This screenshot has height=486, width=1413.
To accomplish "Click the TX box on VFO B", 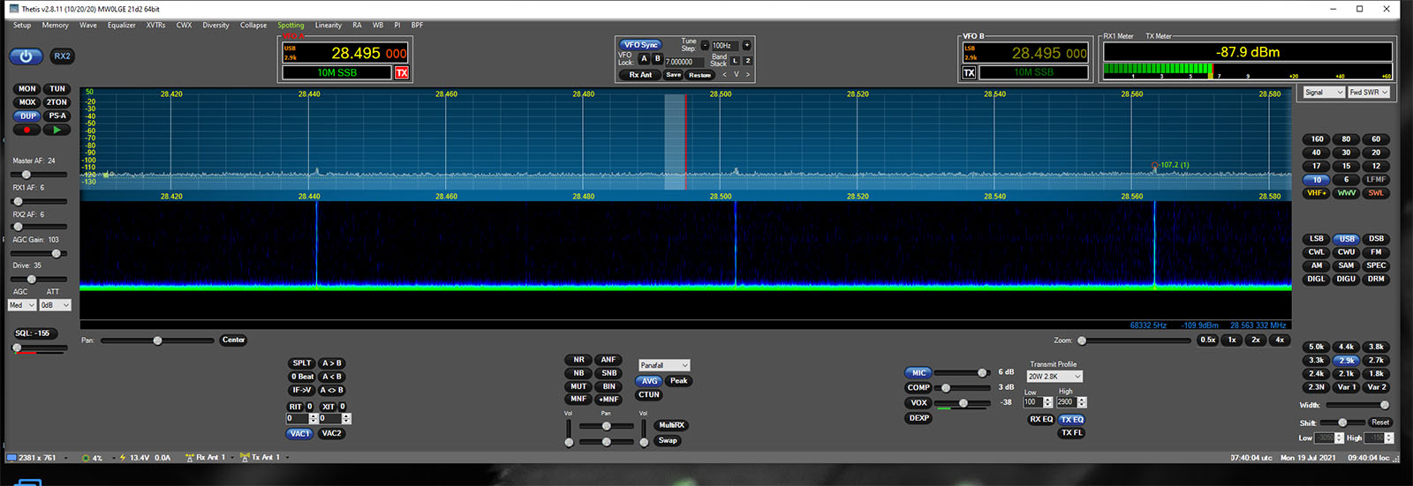I will (x=969, y=73).
